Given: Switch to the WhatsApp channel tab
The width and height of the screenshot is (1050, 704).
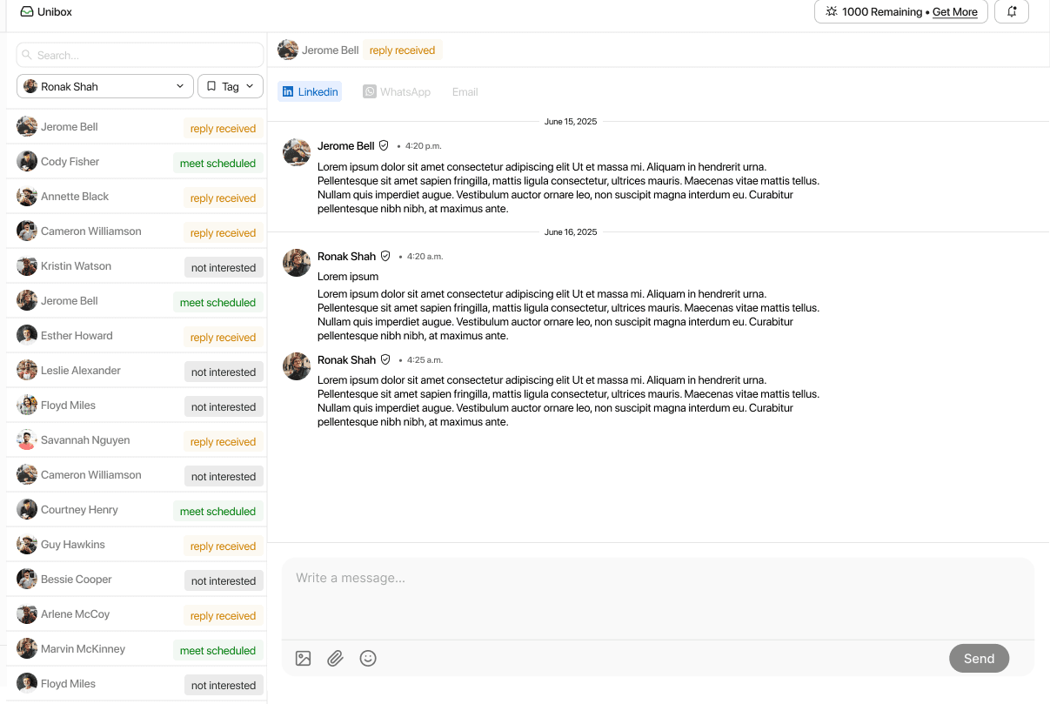Looking at the screenshot, I should 397,91.
